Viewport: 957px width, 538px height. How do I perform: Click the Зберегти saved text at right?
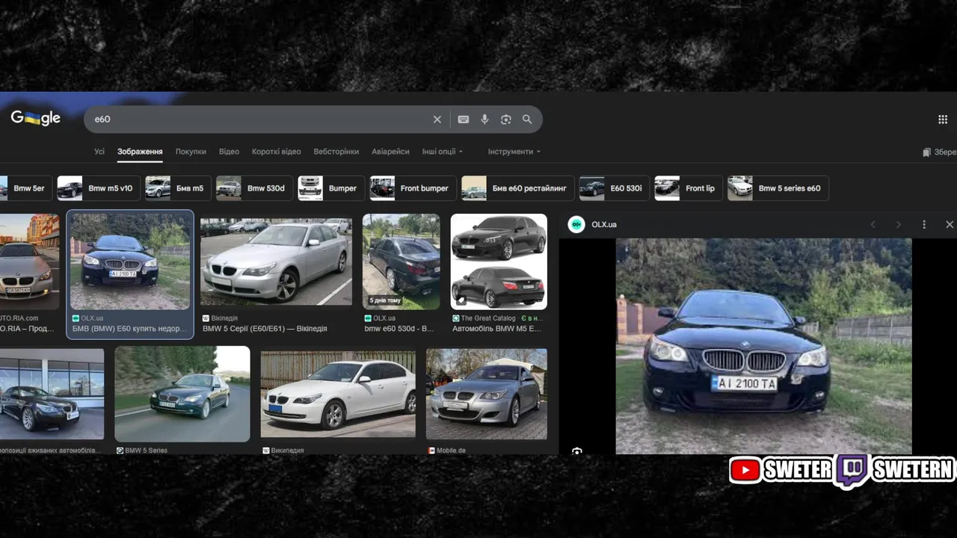pos(945,152)
